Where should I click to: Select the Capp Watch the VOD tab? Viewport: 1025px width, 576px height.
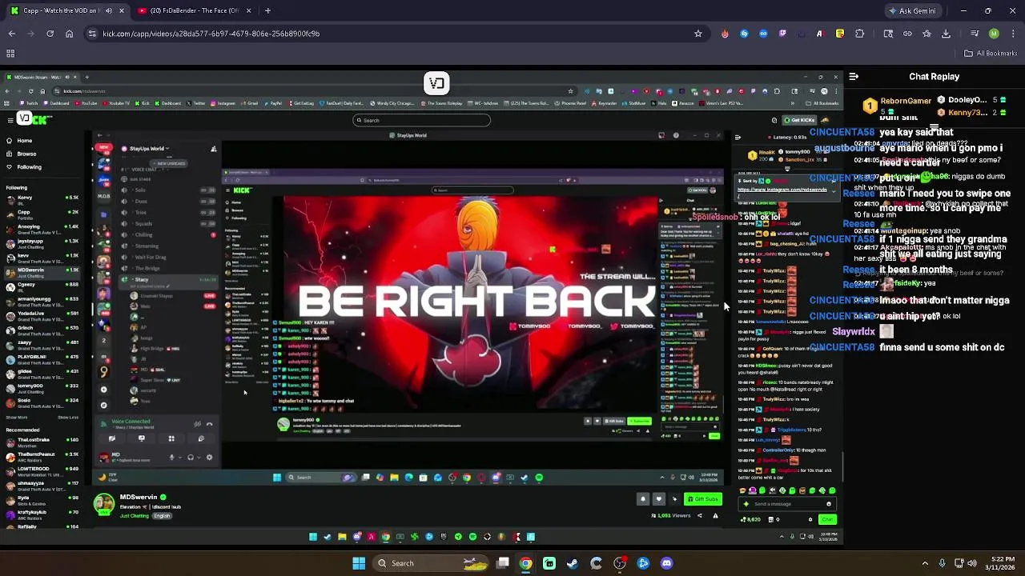tap(66, 10)
